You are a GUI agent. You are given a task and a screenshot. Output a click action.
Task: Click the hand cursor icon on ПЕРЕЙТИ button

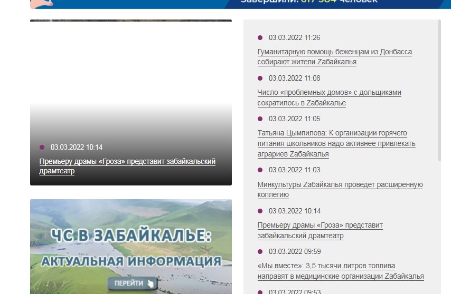[x=151, y=284]
